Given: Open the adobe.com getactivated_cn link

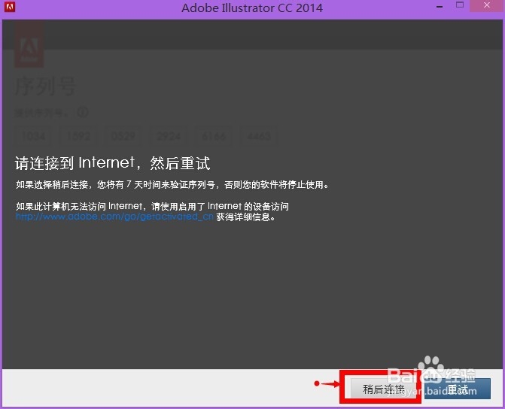Looking at the screenshot, I should point(114,217).
